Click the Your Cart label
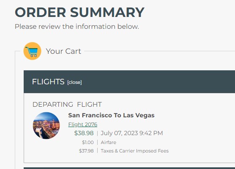Image resolution: width=235 pixels, height=169 pixels. [63, 51]
